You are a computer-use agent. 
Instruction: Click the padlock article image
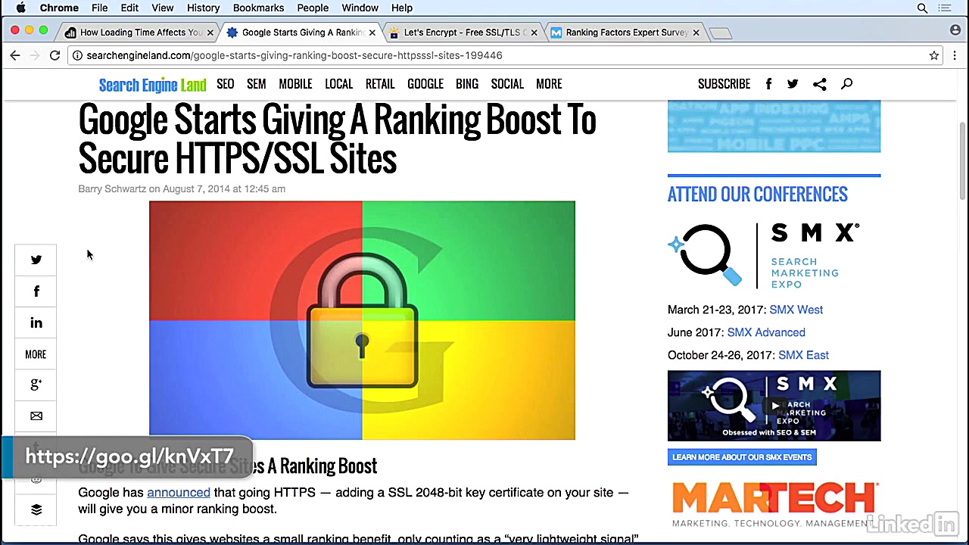(x=362, y=320)
